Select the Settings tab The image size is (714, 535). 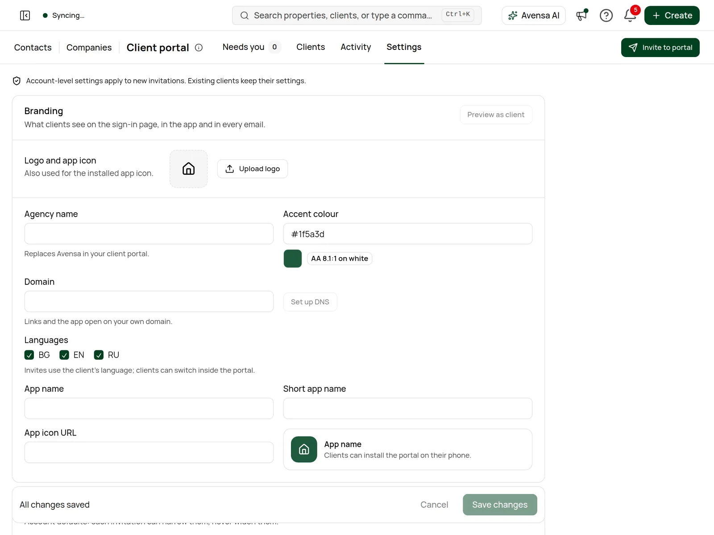point(404,47)
